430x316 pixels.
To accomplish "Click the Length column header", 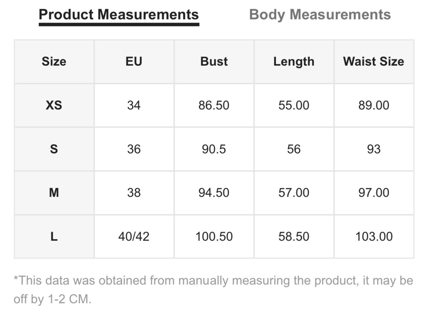I will pyautogui.click(x=294, y=62).
